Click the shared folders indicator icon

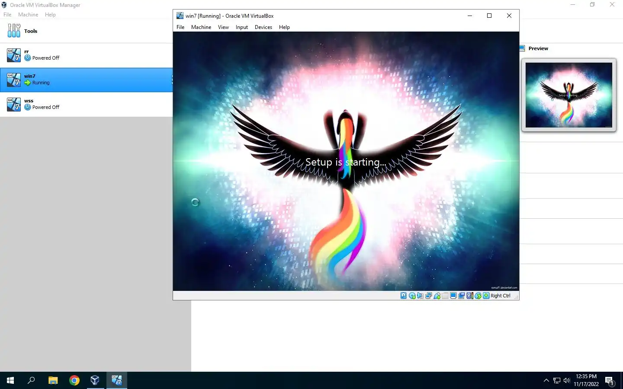pyautogui.click(x=445, y=296)
